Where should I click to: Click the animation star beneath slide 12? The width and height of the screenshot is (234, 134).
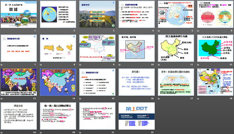pyautogui.click(x=198, y=65)
